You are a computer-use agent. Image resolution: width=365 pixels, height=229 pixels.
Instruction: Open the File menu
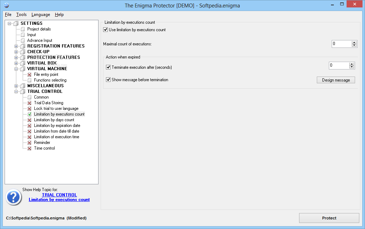click(x=8, y=15)
